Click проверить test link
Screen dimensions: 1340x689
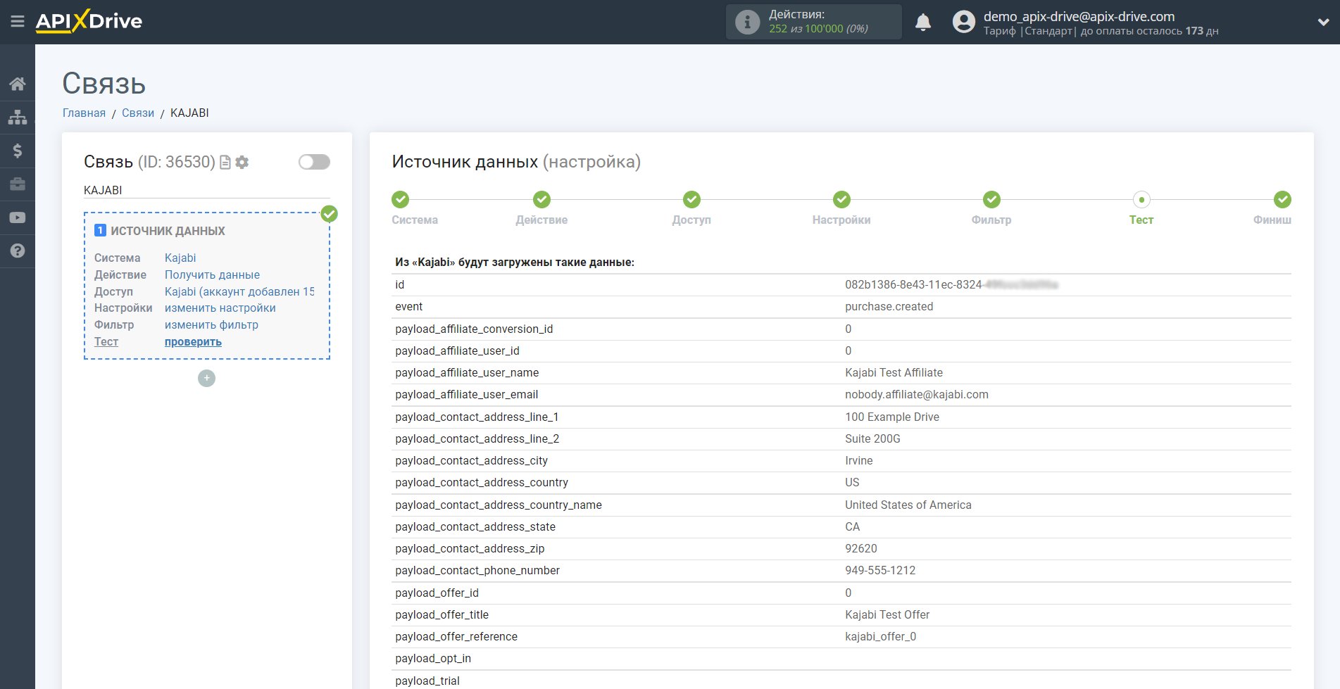coord(193,342)
